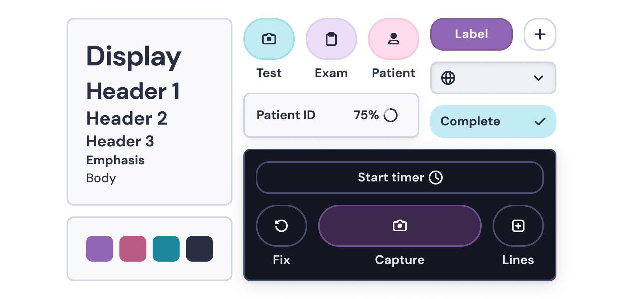This screenshot has height=299, width=623.
Task: Click the Lines add-box icon
Action: pyautogui.click(x=518, y=226)
